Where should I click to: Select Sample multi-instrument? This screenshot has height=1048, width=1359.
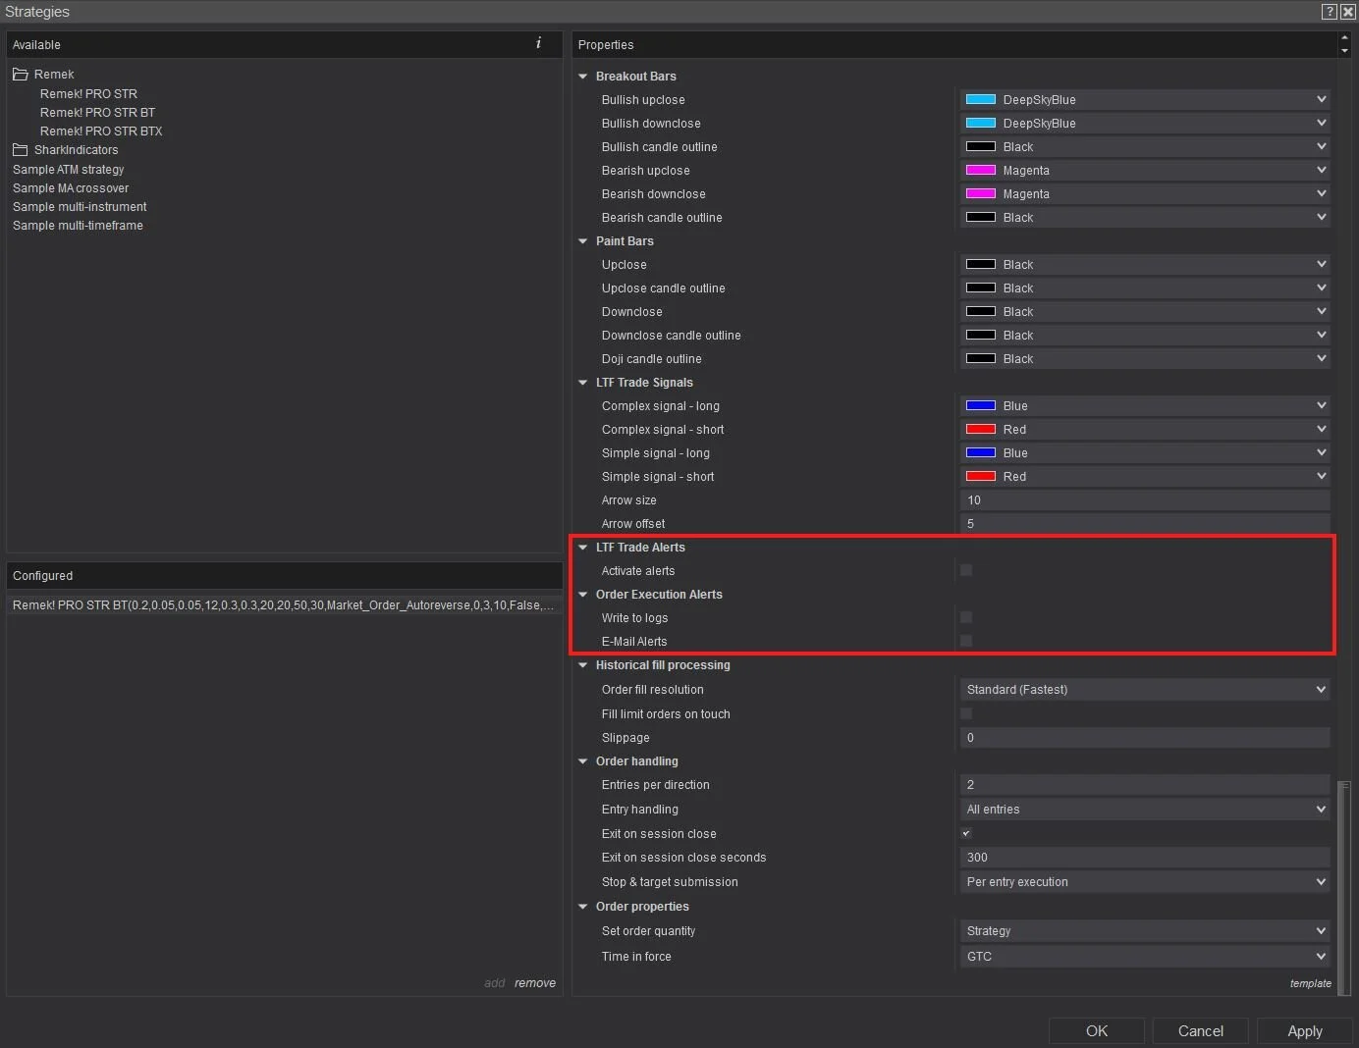coord(80,207)
